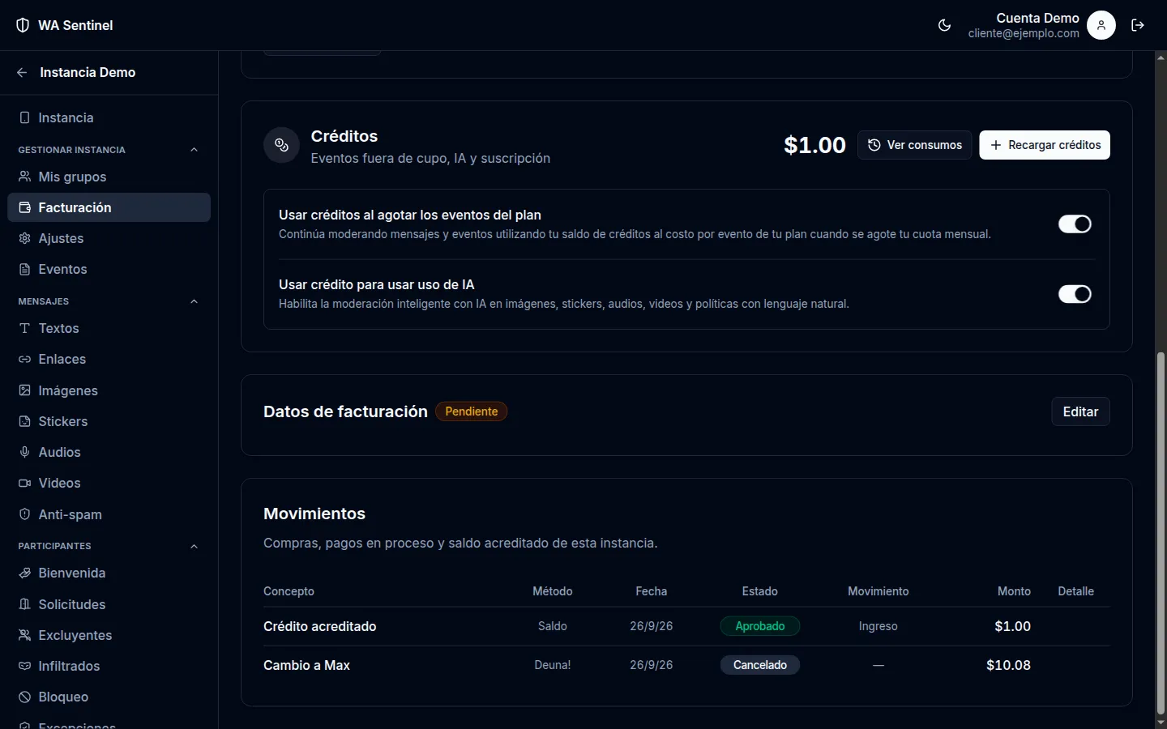Open Infiltrados sidebar item

[109, 666]
